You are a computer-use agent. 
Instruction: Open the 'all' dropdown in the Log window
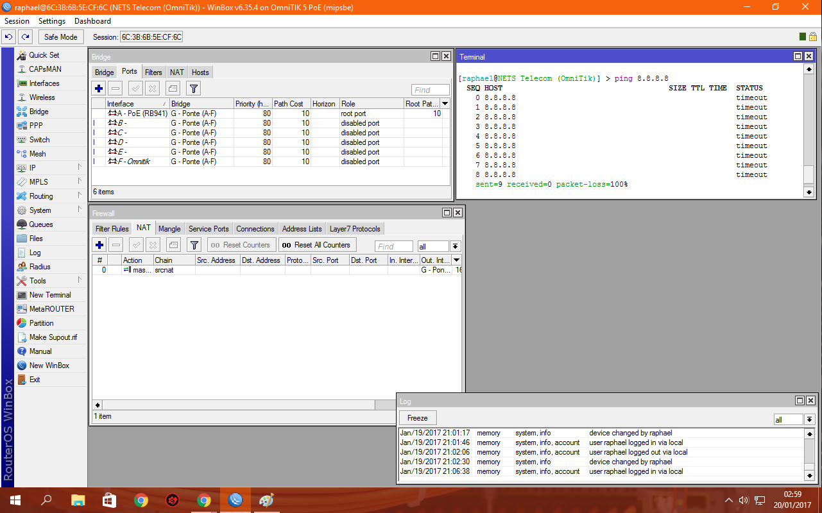[809, 419]
